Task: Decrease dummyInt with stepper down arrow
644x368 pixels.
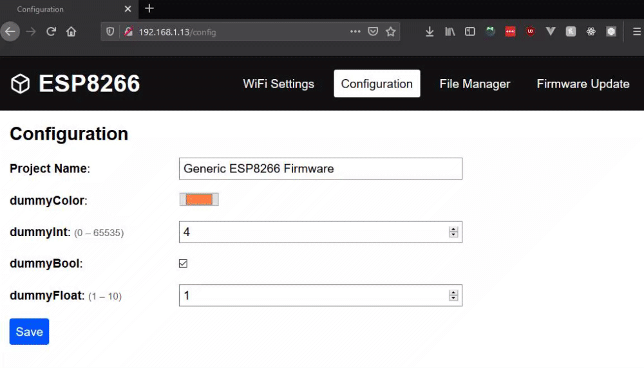Action: pos(453,235)
